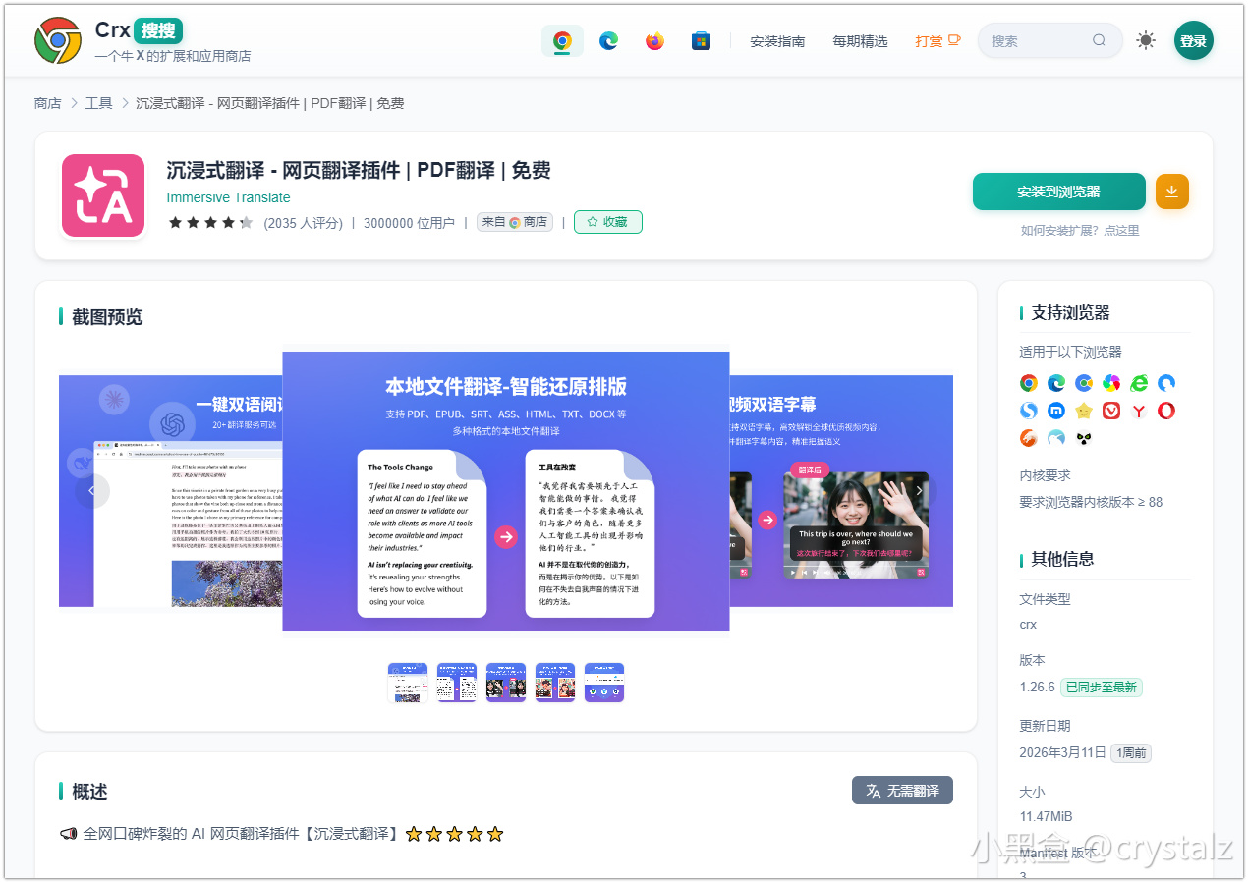Go to 工具 breadcrumb category
Image resolution: width=1248 pixels, height=883 pixels.
point(99,103)
